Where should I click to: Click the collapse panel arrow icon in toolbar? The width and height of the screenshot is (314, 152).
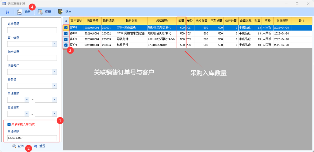[x=7, y=12]
